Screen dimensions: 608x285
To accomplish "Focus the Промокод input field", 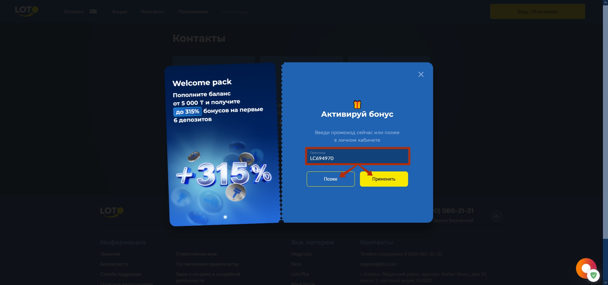I will click(x=357, y=156).
